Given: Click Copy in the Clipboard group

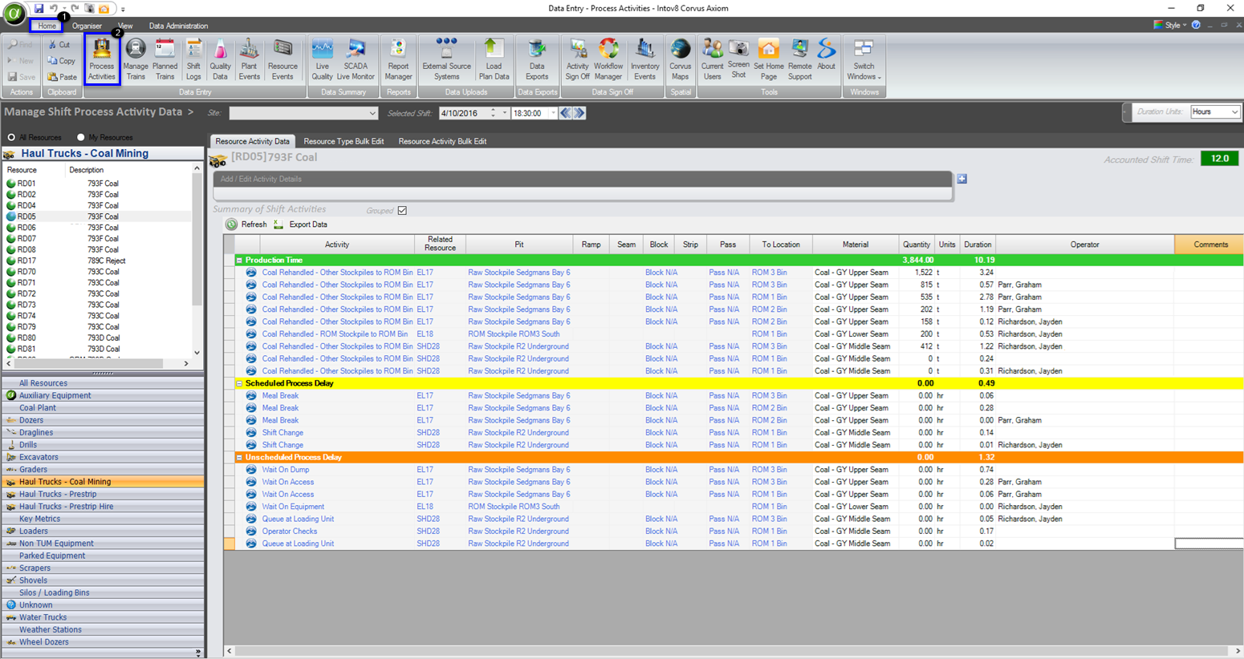Looking at the screenshot, I should click(61, 61).
